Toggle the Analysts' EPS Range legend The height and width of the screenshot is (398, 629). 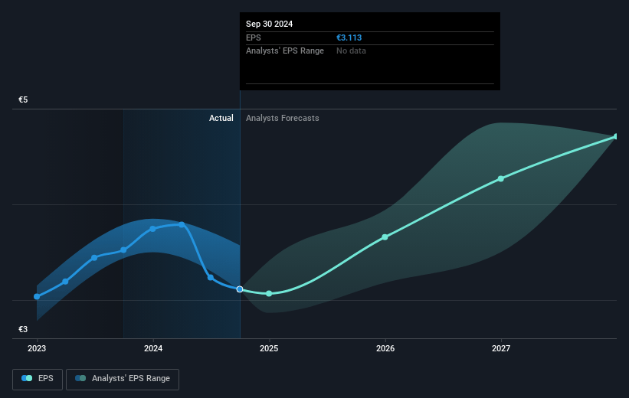pyautogui.click(x=123, y=379)
